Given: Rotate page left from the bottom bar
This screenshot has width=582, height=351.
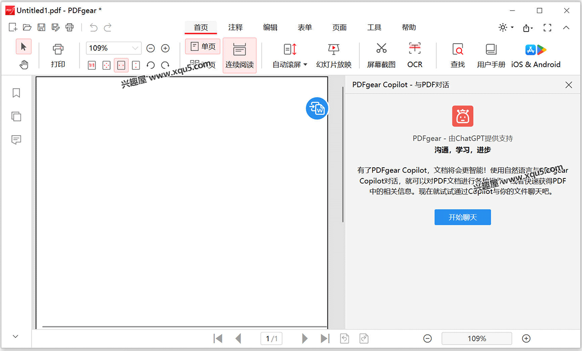Looking at the screenshot, I should pyautogui.click(x=344, y=338).
